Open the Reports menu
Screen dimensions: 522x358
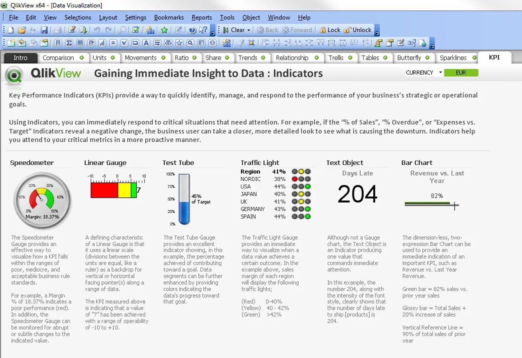coord(202,17)
